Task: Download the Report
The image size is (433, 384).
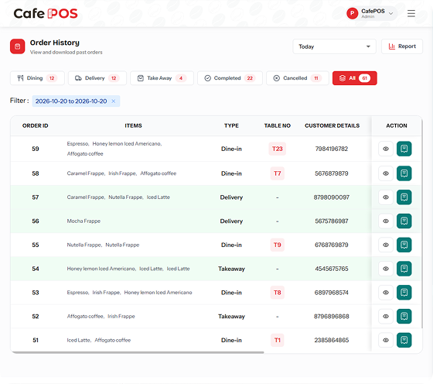Action: [402, 46]
